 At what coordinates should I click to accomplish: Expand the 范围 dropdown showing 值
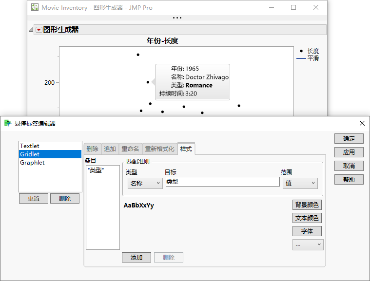[300, 183]
